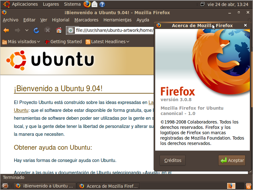This screenshot has width=253, height=190.
Task: Click the Firefox icon in browser title bar
Action: pos(4,12)
